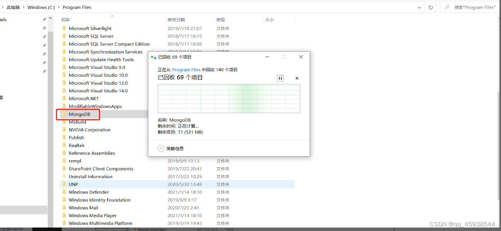Image resolution: width=501 pixels, height=231 pixels.
Task: Click the deletion progress chart
Action: click(229, 99)
